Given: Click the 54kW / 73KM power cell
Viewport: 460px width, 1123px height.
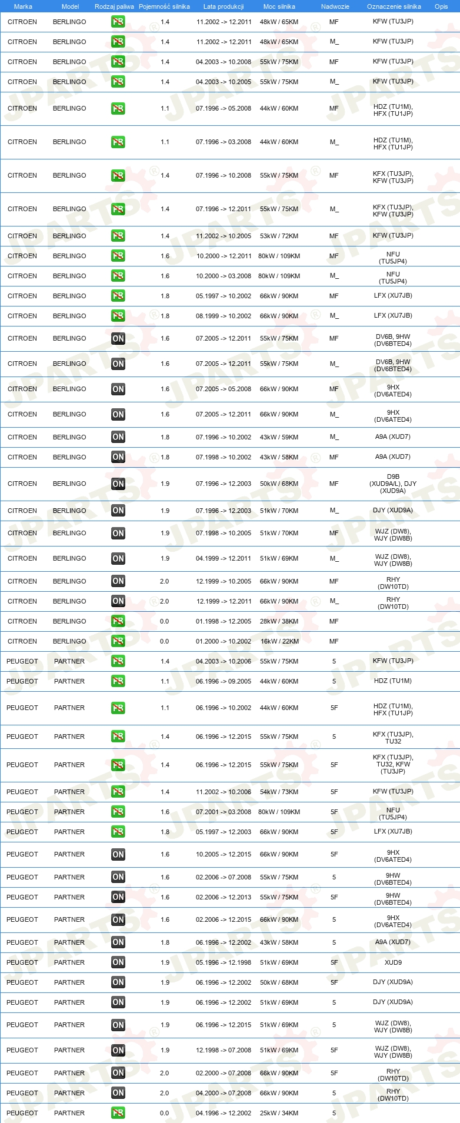Looking at the screenshot, I should [x=279, y=792].
